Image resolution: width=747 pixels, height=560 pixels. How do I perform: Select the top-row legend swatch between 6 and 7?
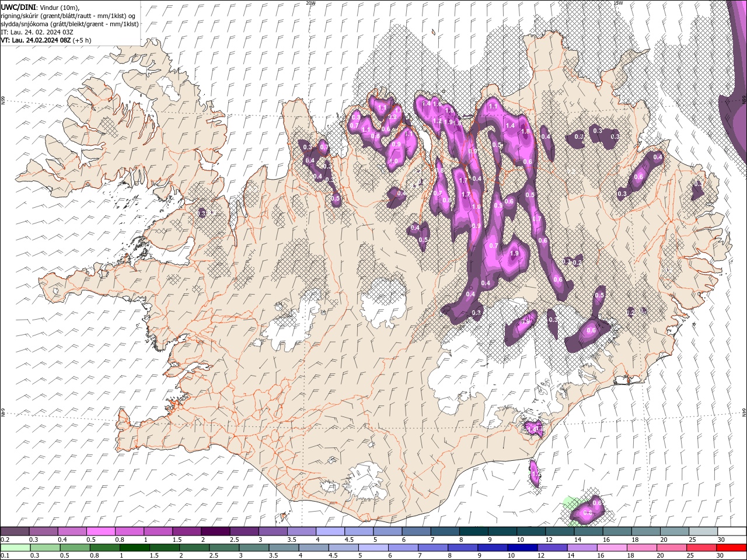click(416, 531)
